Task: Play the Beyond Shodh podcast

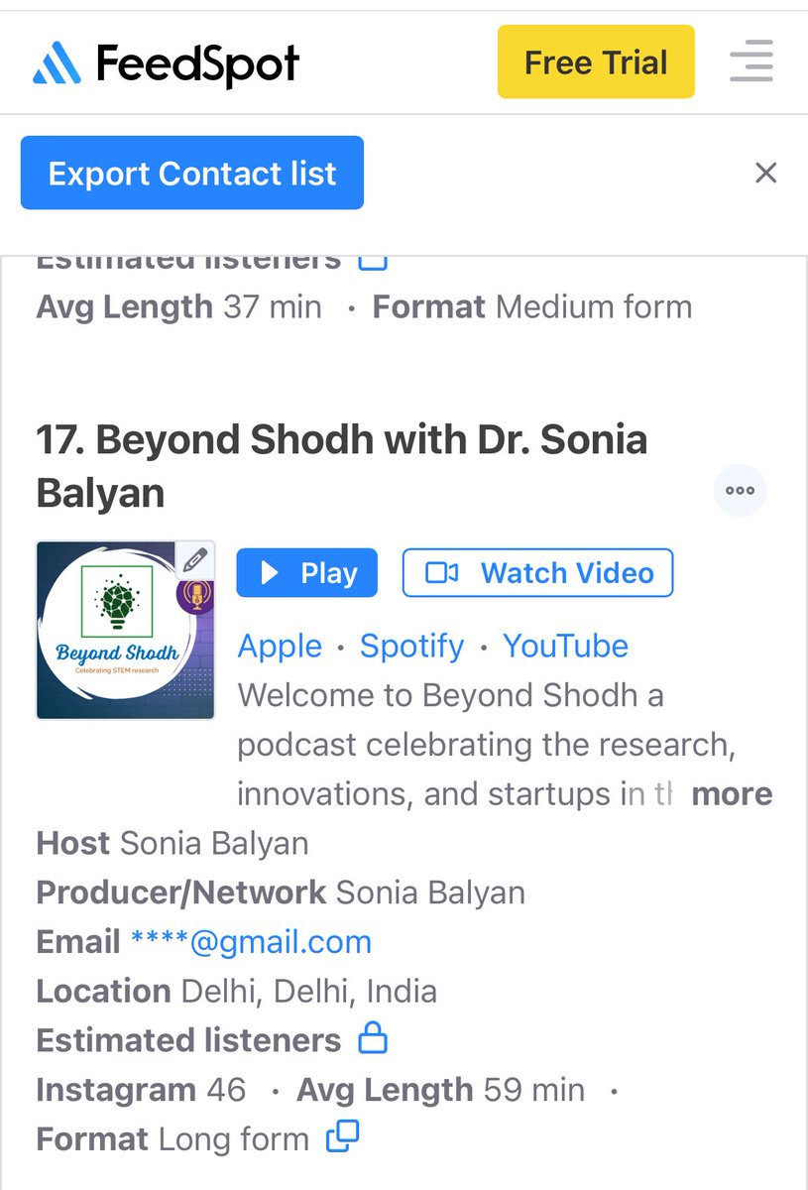Action: [x=306, y=572]
